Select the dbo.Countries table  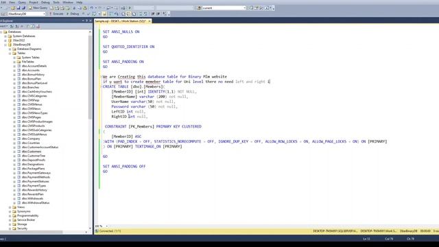pos(30,143)
